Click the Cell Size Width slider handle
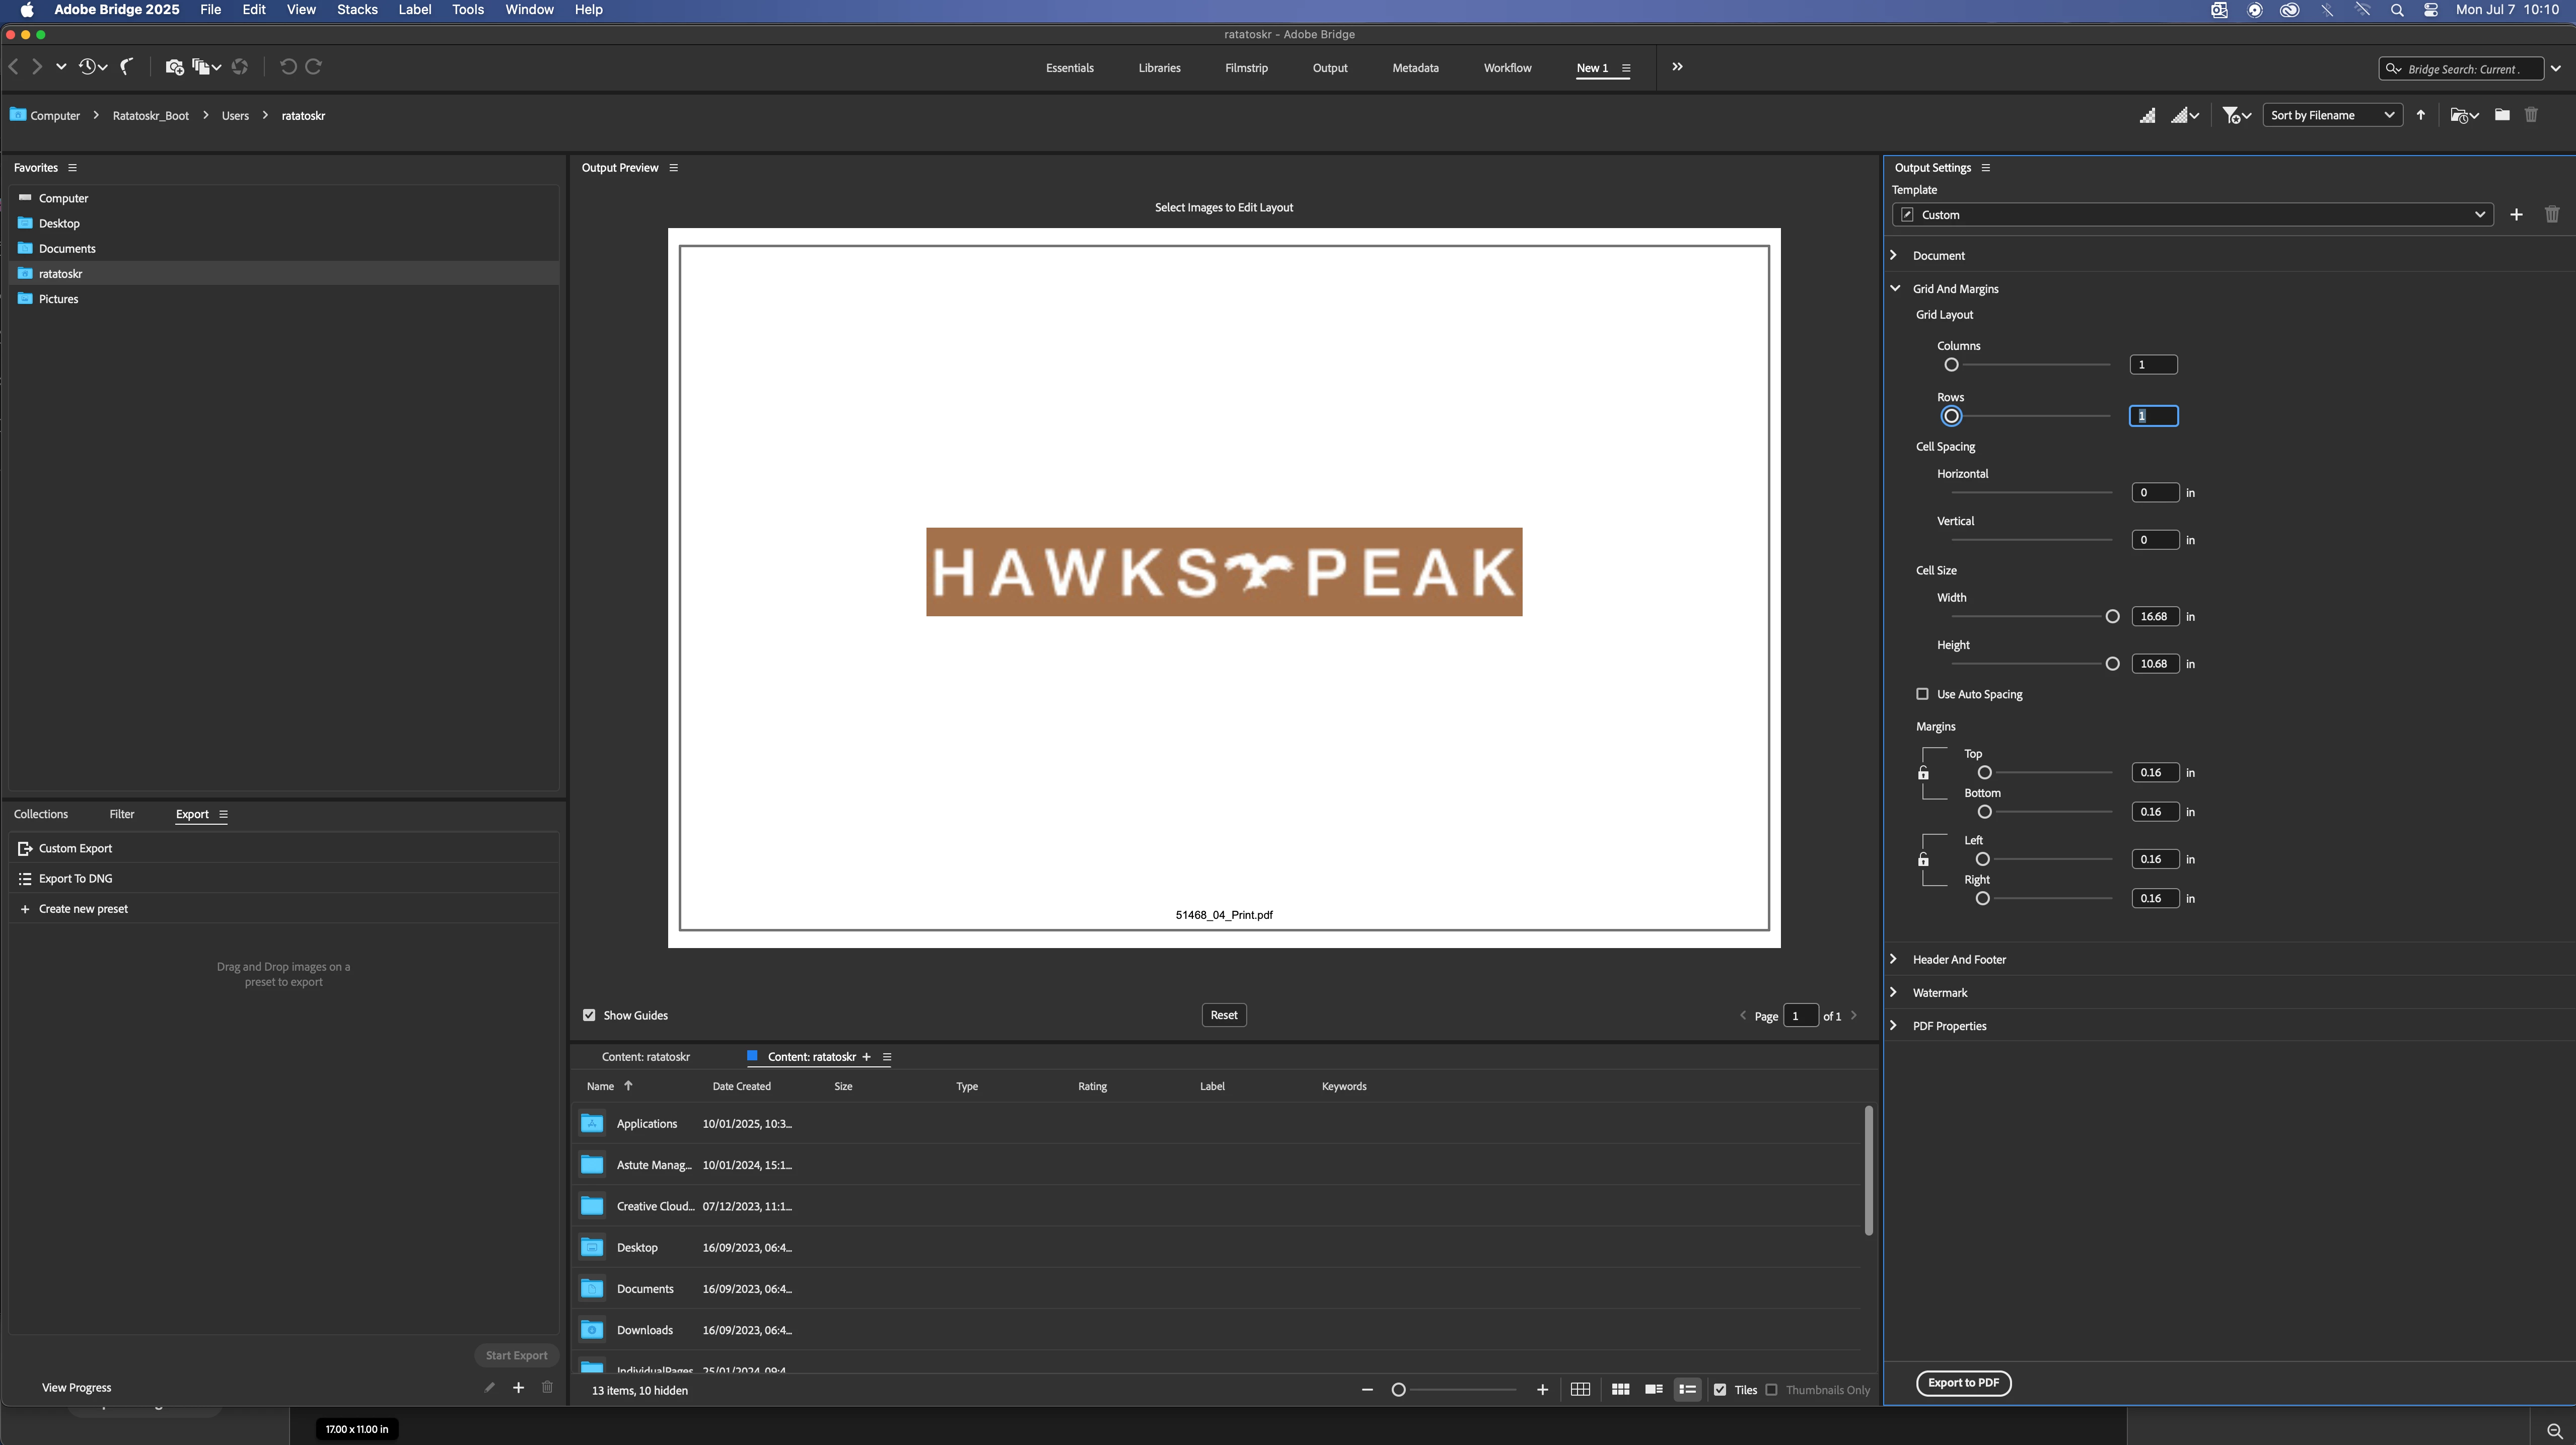The height and width of the screenshot is (1445, 2576). 2112,617
